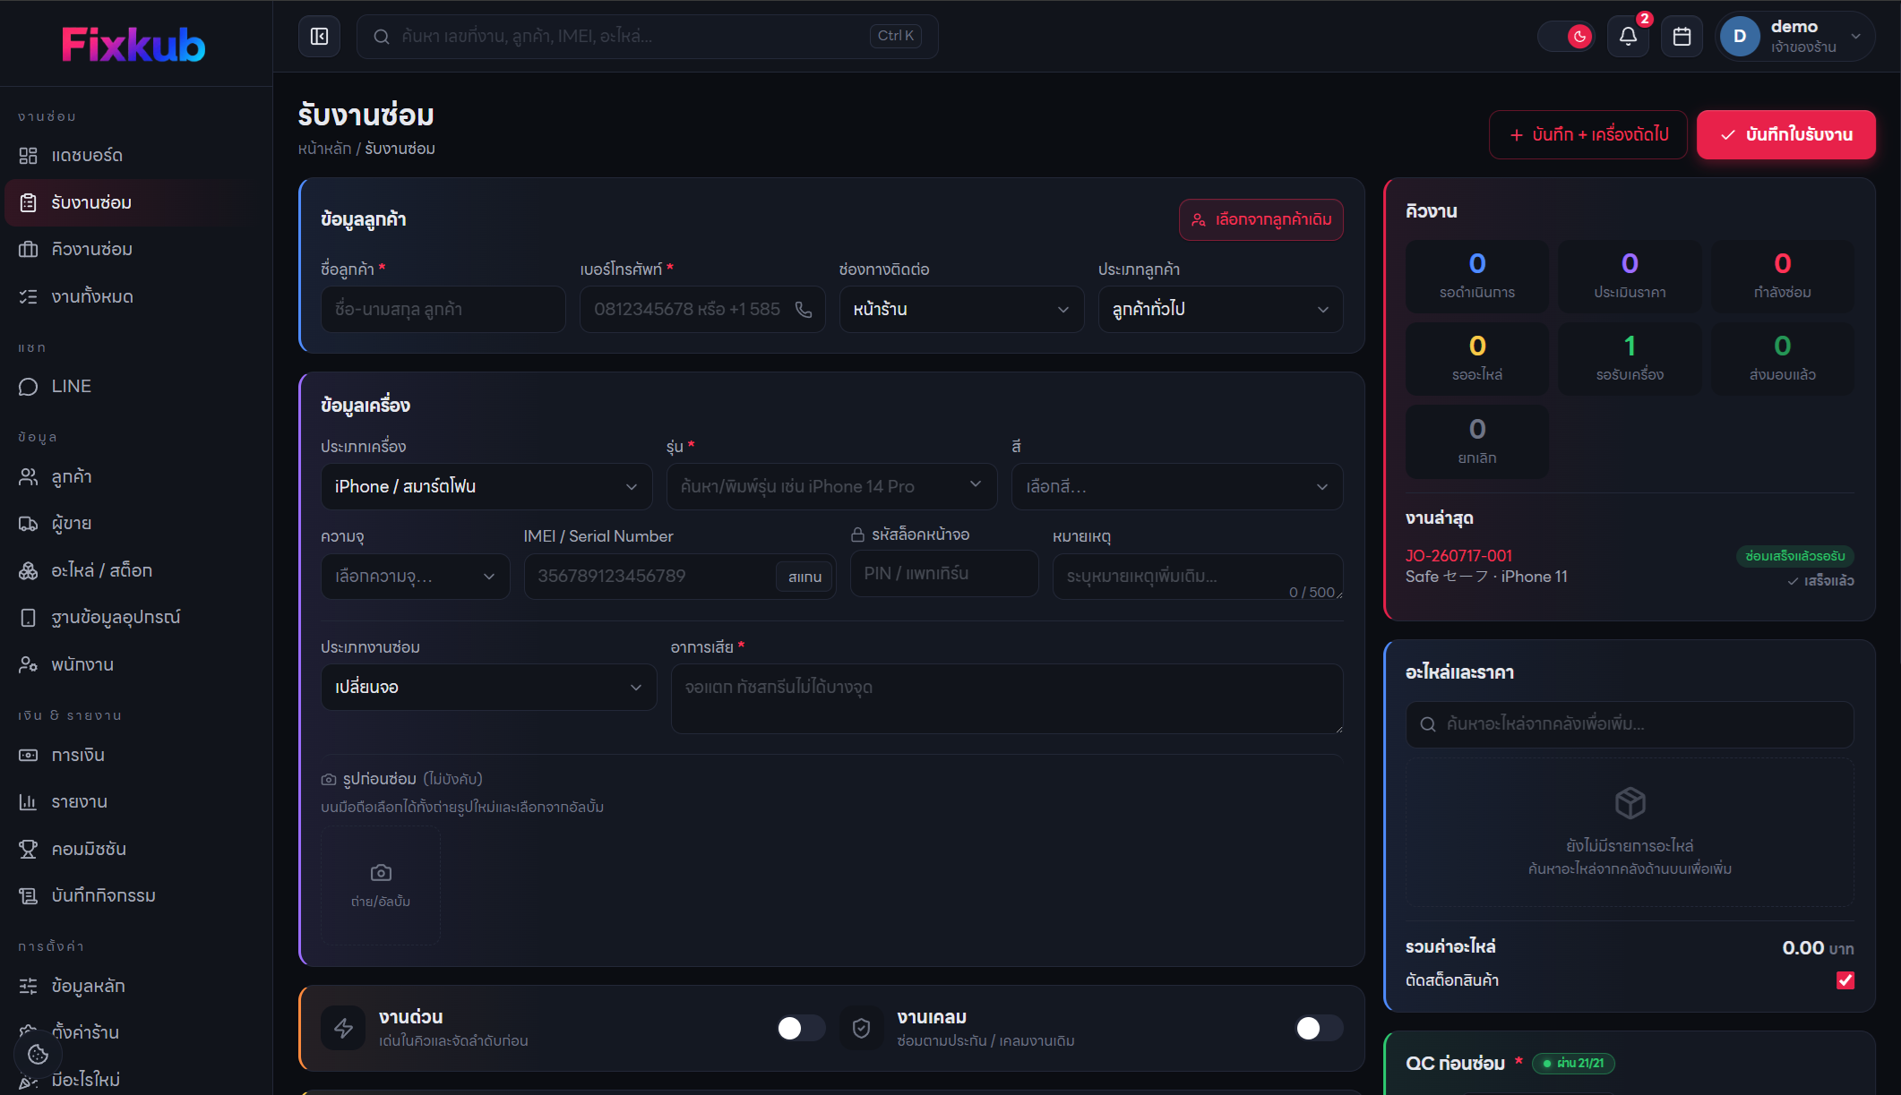Click เลือกจากลูกค้าเดิม button
This screenshot has width=1901, height=1095.
coord(1260,220)
